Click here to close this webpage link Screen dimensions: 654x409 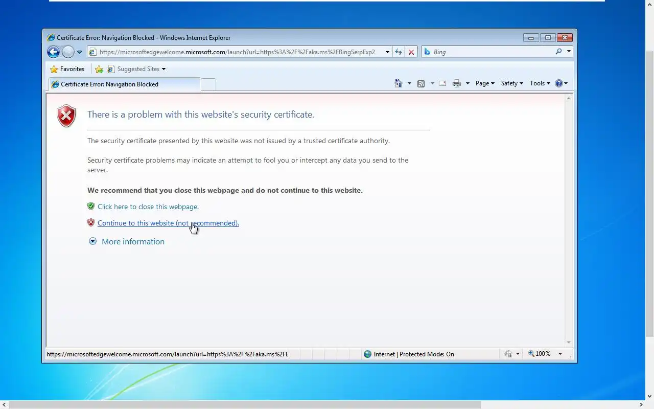pyautogui.click(x=148, y=207)
